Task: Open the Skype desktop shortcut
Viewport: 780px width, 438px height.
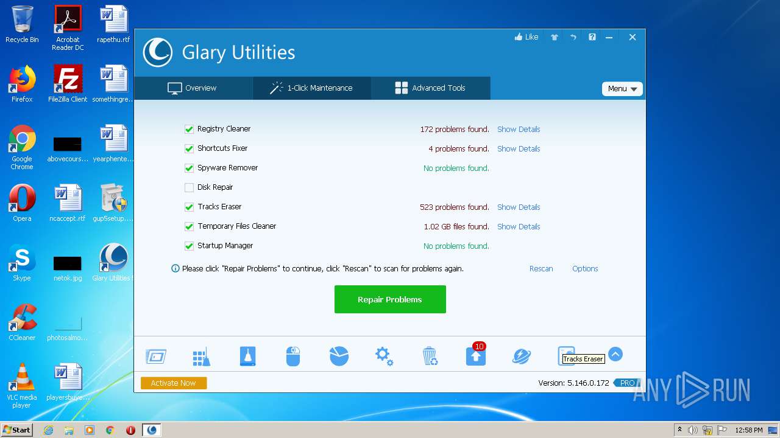Action: [x=22, y=262]
